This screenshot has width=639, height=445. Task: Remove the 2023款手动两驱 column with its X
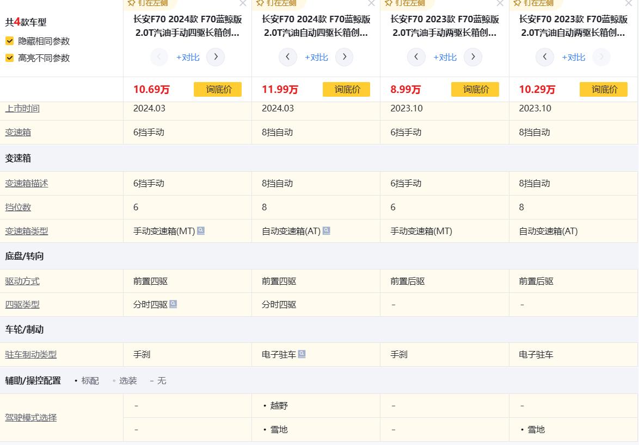[500, 3]
